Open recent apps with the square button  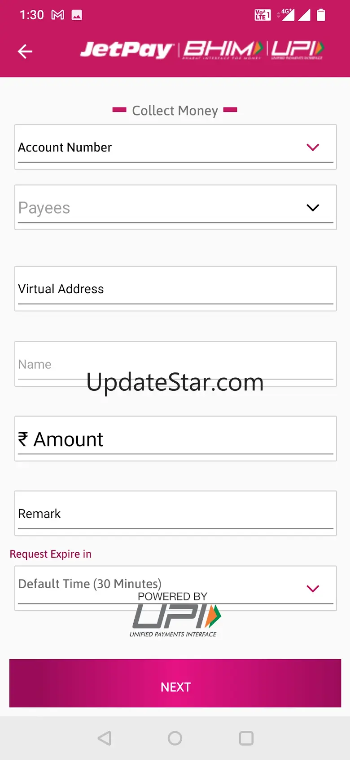click(246, 738)
